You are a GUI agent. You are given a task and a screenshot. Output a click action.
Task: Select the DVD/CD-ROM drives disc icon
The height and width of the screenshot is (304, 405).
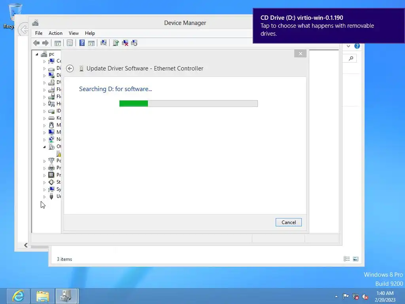51,82
